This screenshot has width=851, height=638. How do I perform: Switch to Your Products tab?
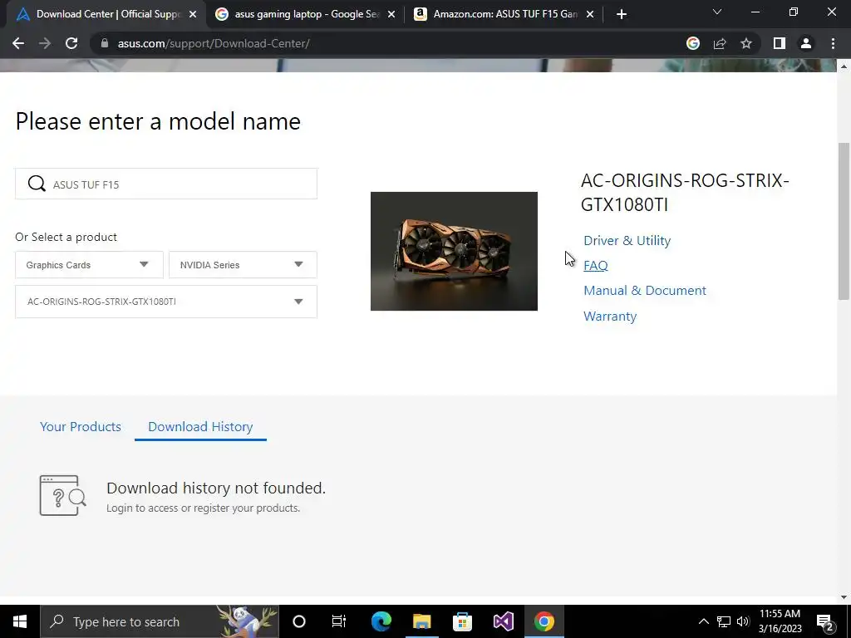point(81,426)
